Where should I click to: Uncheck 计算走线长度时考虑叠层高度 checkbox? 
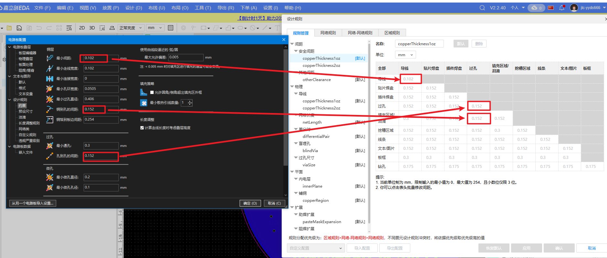(x=142, y=128)
